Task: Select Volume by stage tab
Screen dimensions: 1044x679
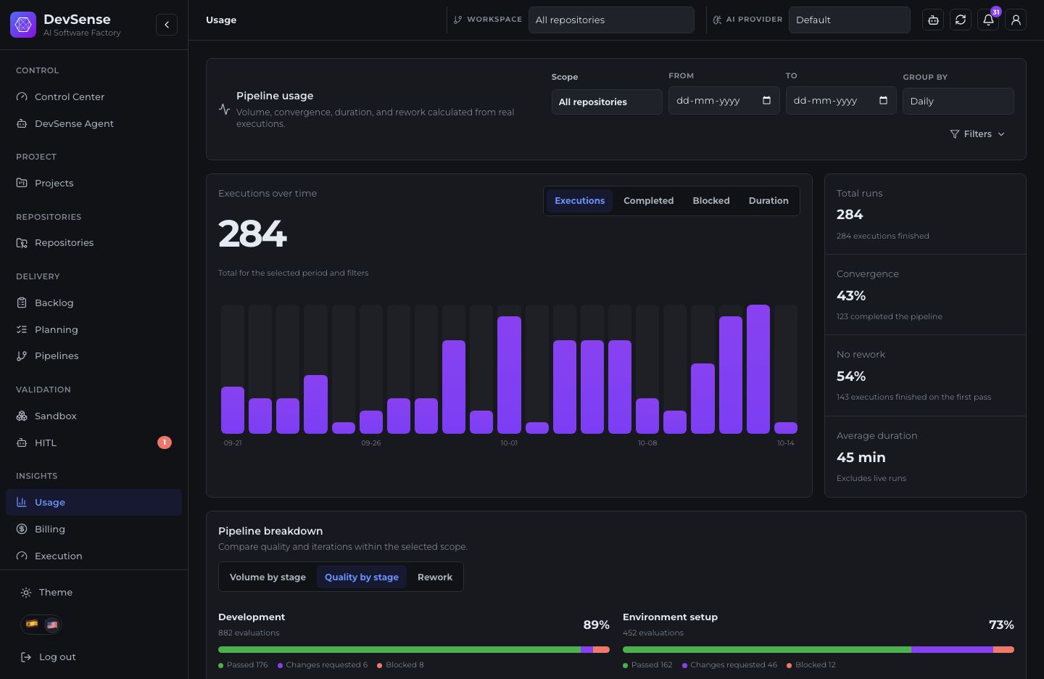Action: tap(268, 577)
